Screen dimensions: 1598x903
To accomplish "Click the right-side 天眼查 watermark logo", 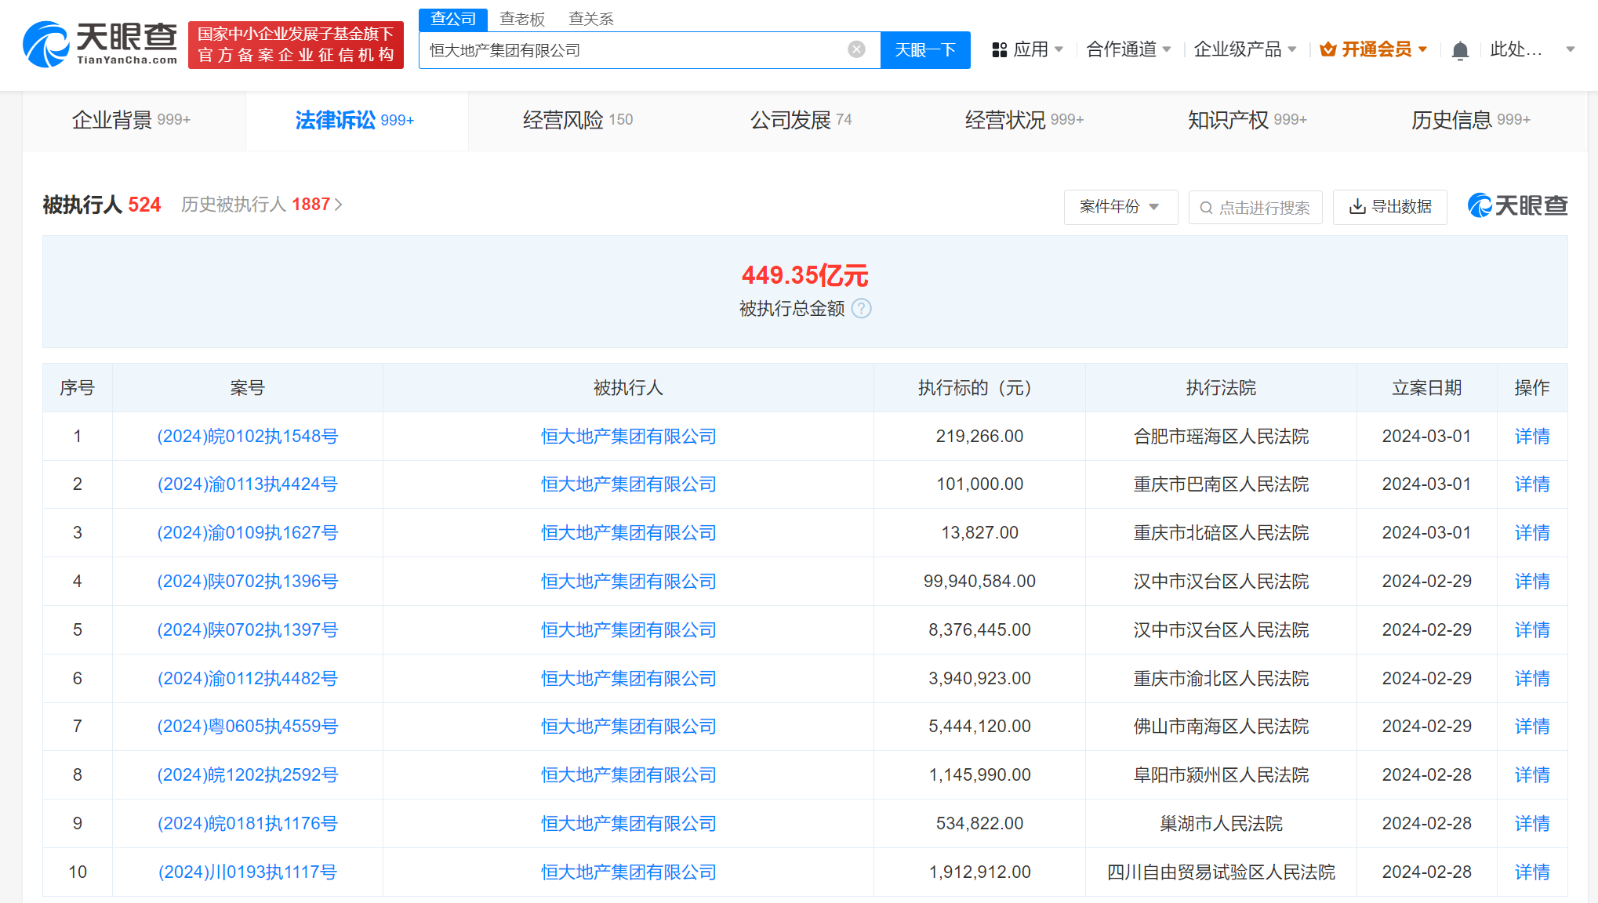I will (1517, 205).
